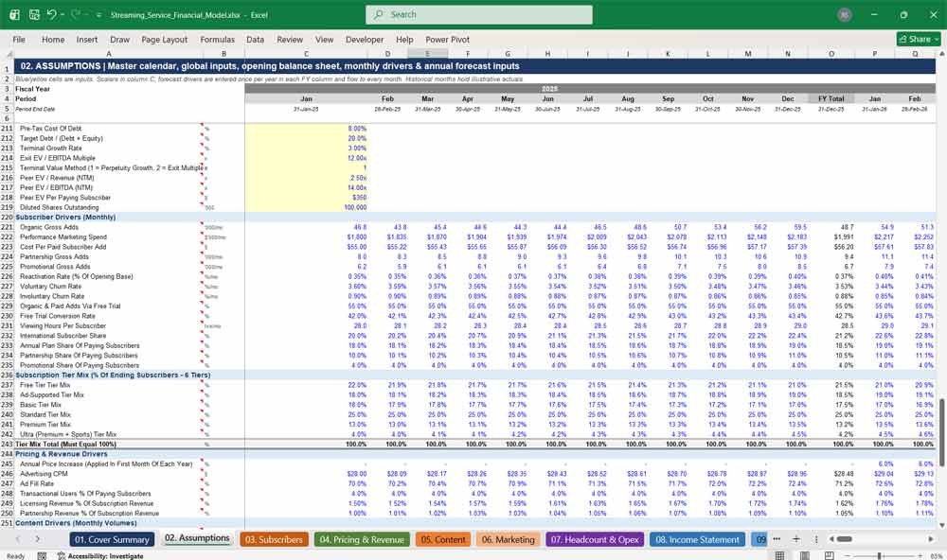Switch to Page Break Preview icon
Screen dimensions: 947x560
click(x=830, y=556)
